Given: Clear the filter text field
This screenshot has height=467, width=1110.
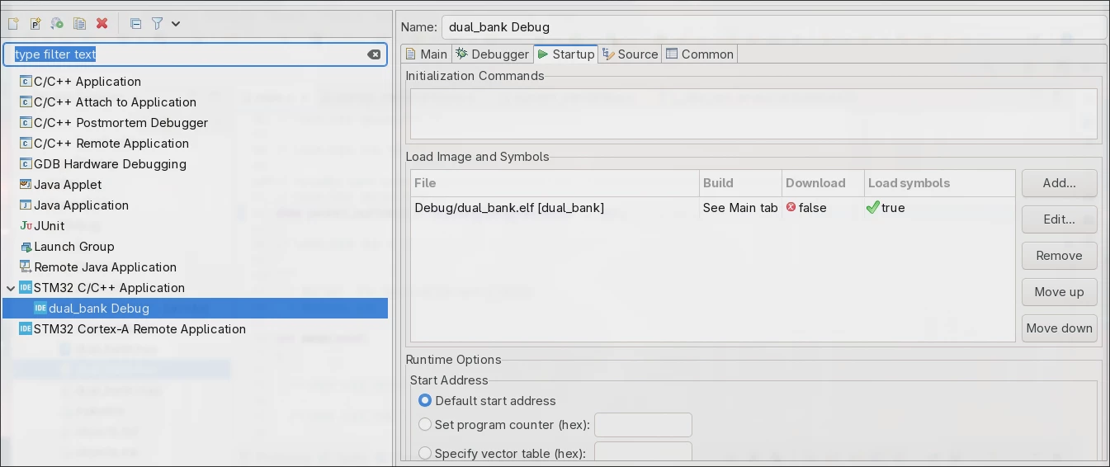Looking at the screenshot, I should tap(374, 54).
